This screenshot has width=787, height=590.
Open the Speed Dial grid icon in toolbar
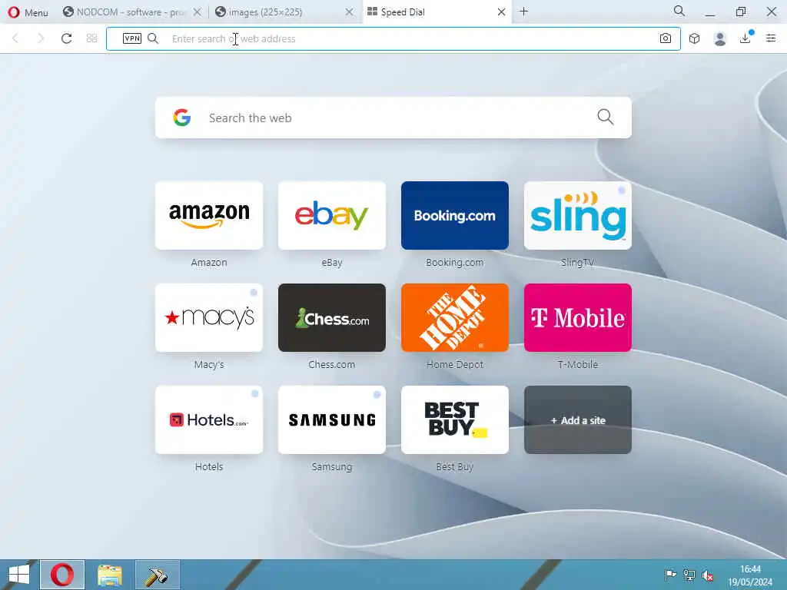point(92,38)
